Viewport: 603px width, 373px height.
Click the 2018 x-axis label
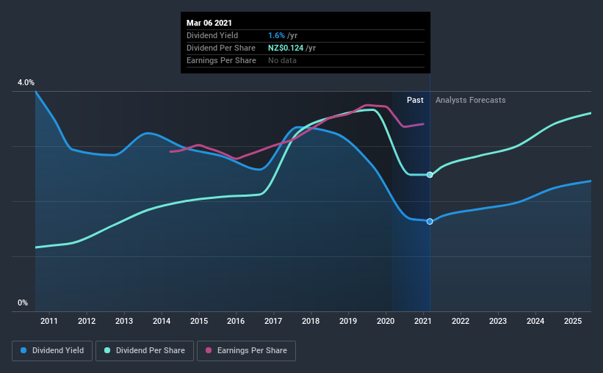[x=311, y=321]
